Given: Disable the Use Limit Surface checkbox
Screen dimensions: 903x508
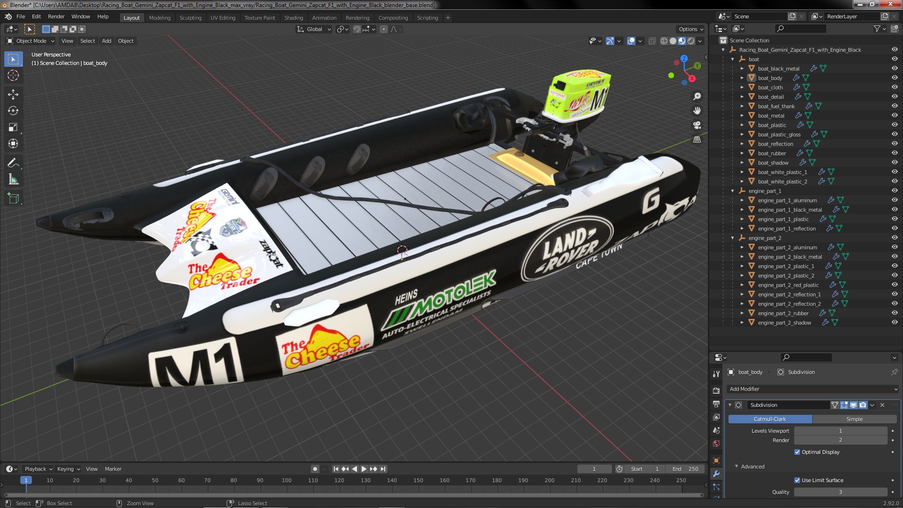Looking at the screenshot, I should 797,480.
